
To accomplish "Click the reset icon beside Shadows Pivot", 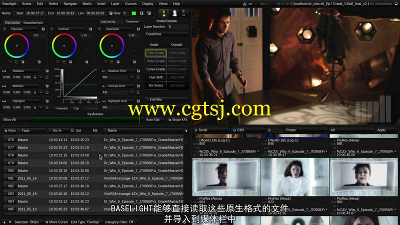I will point(138,71).
